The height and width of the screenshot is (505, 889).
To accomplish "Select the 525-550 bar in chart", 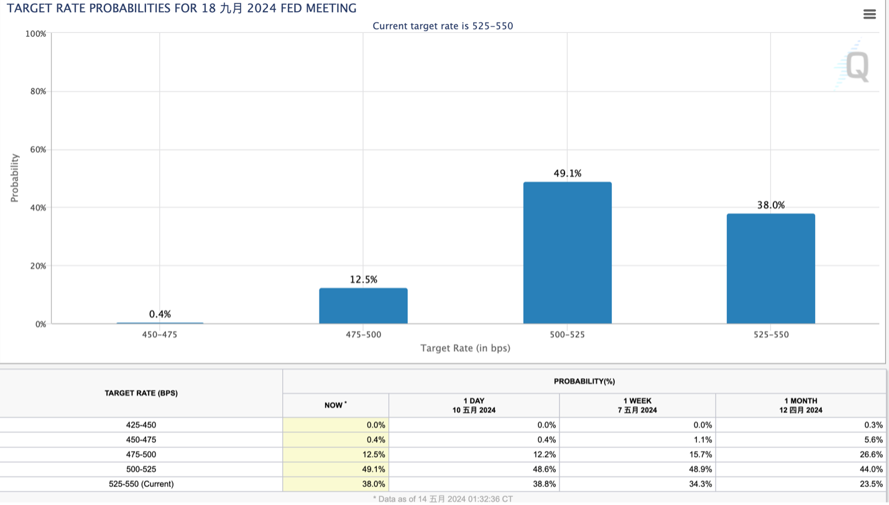I will point(770,268).
